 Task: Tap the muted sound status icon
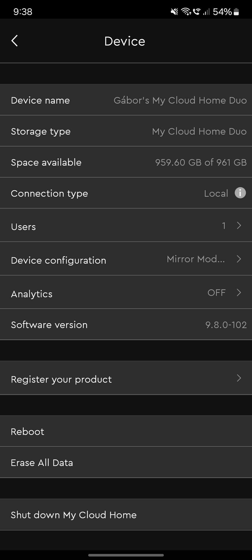point(174,12)
